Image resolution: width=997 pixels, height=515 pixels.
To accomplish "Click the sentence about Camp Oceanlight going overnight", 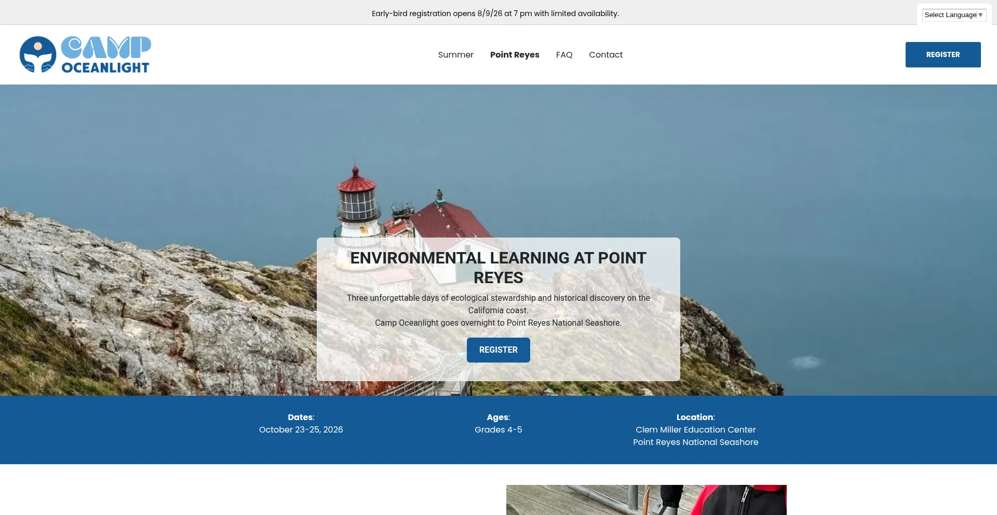I will pyautogui.click(x=498, y=323).
